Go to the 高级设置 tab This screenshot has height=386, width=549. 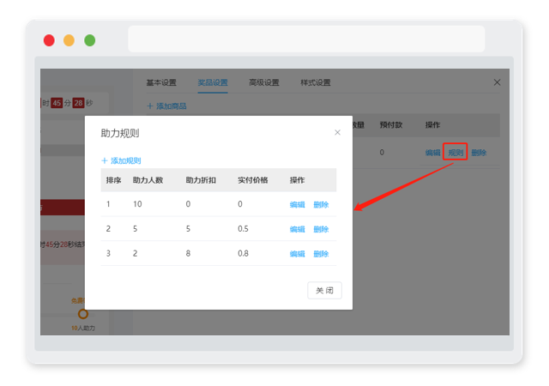tap(264, 82)
